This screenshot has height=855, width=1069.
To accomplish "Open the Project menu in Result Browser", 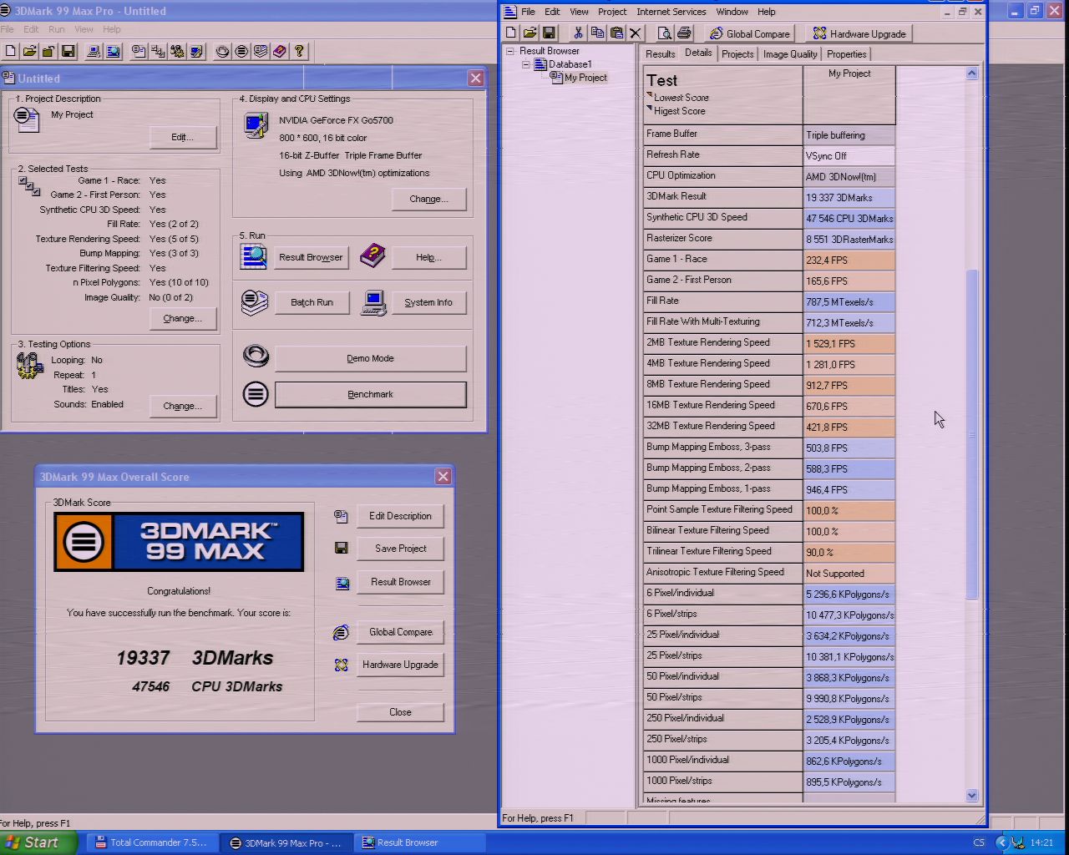I will click(x=611, y=12).
